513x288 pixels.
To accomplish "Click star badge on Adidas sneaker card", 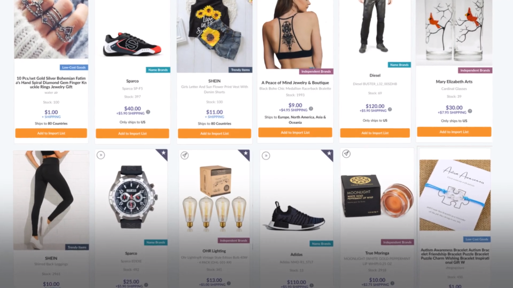I will [328, 154].
